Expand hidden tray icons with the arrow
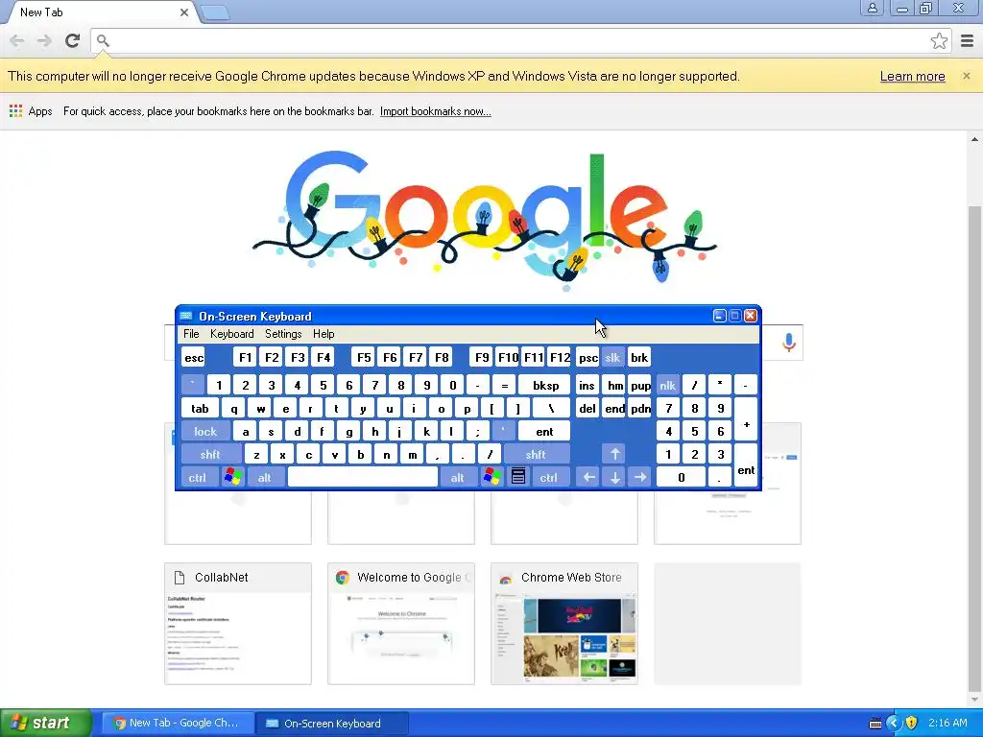Viewport: 983px width, 737px height. pos(894,724)
